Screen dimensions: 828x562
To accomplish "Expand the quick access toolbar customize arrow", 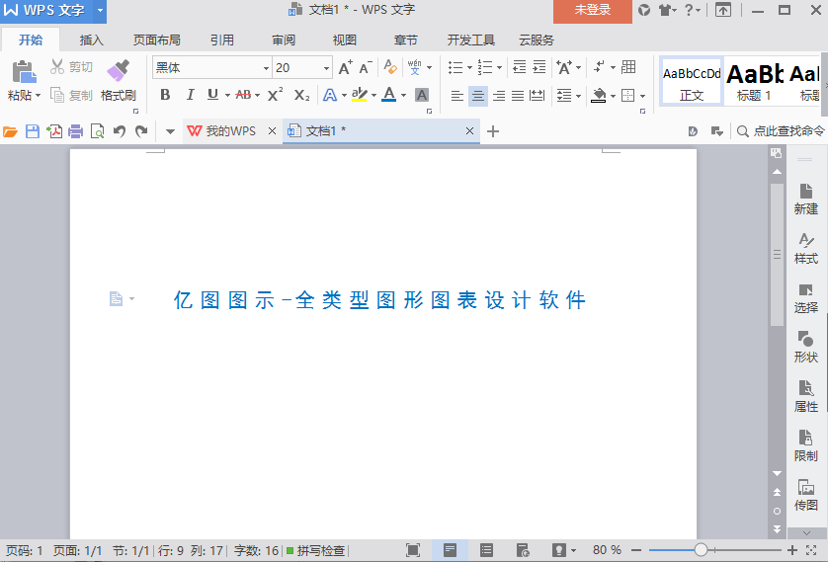I will click(x=170, y=131).
